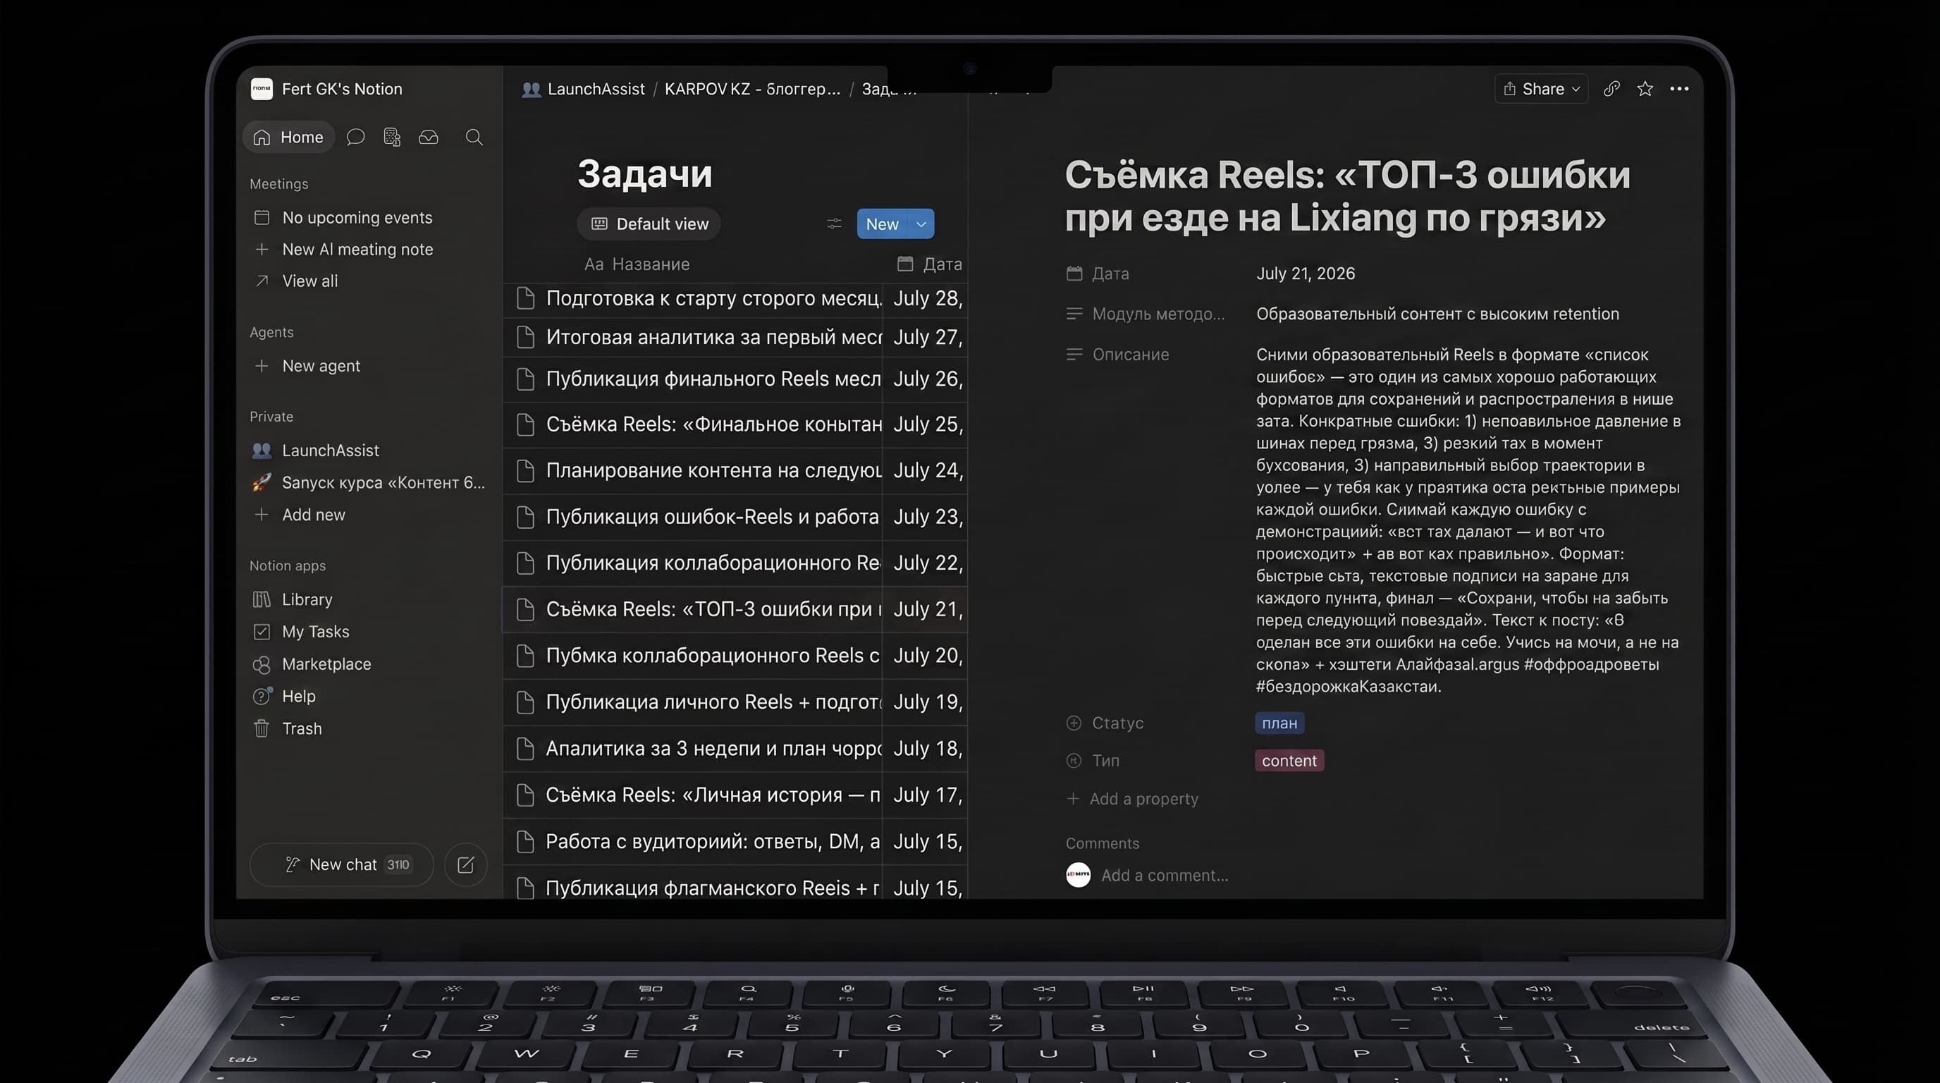Click the compose new page icon by New chat
The height and width of the screenshot is (1083, 1940).
pos(465,864)
